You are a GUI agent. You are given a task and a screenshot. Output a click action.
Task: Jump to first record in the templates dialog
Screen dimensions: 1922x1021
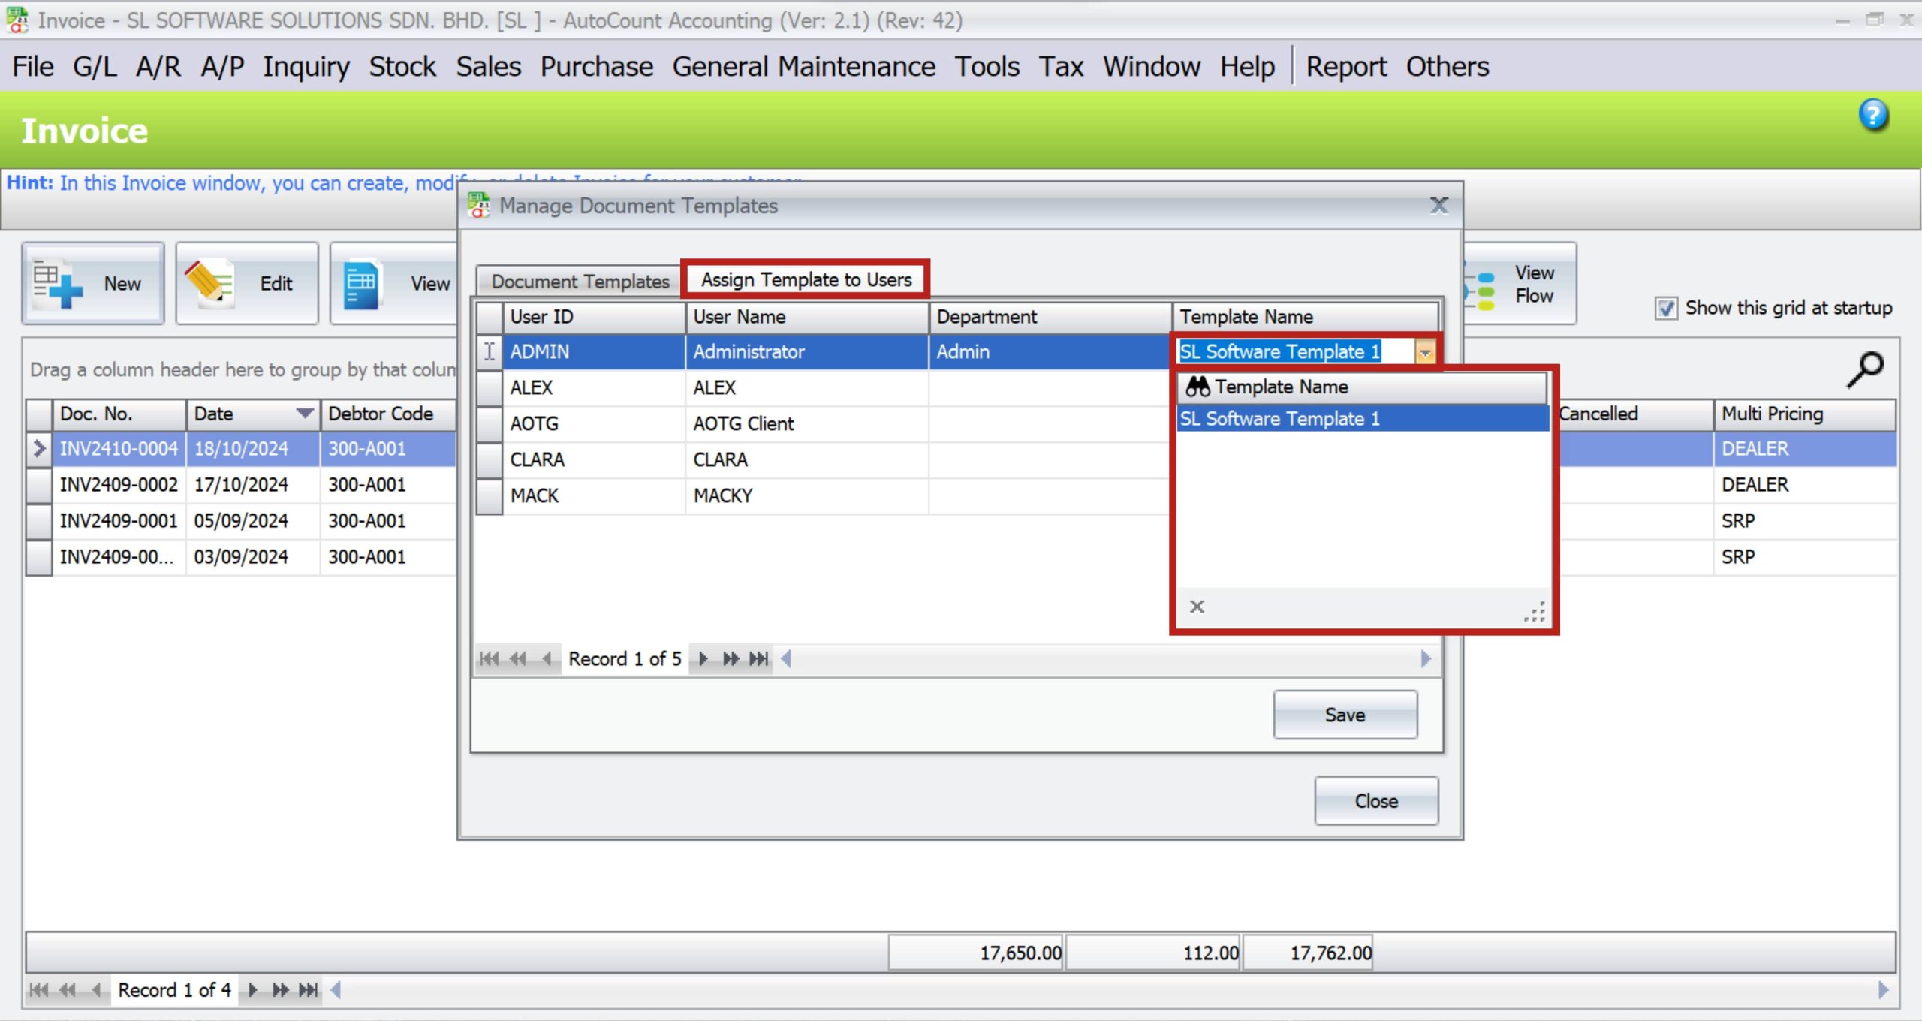click(x=490, y=658)
